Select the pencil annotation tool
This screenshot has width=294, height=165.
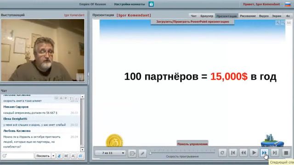[142, 154]
